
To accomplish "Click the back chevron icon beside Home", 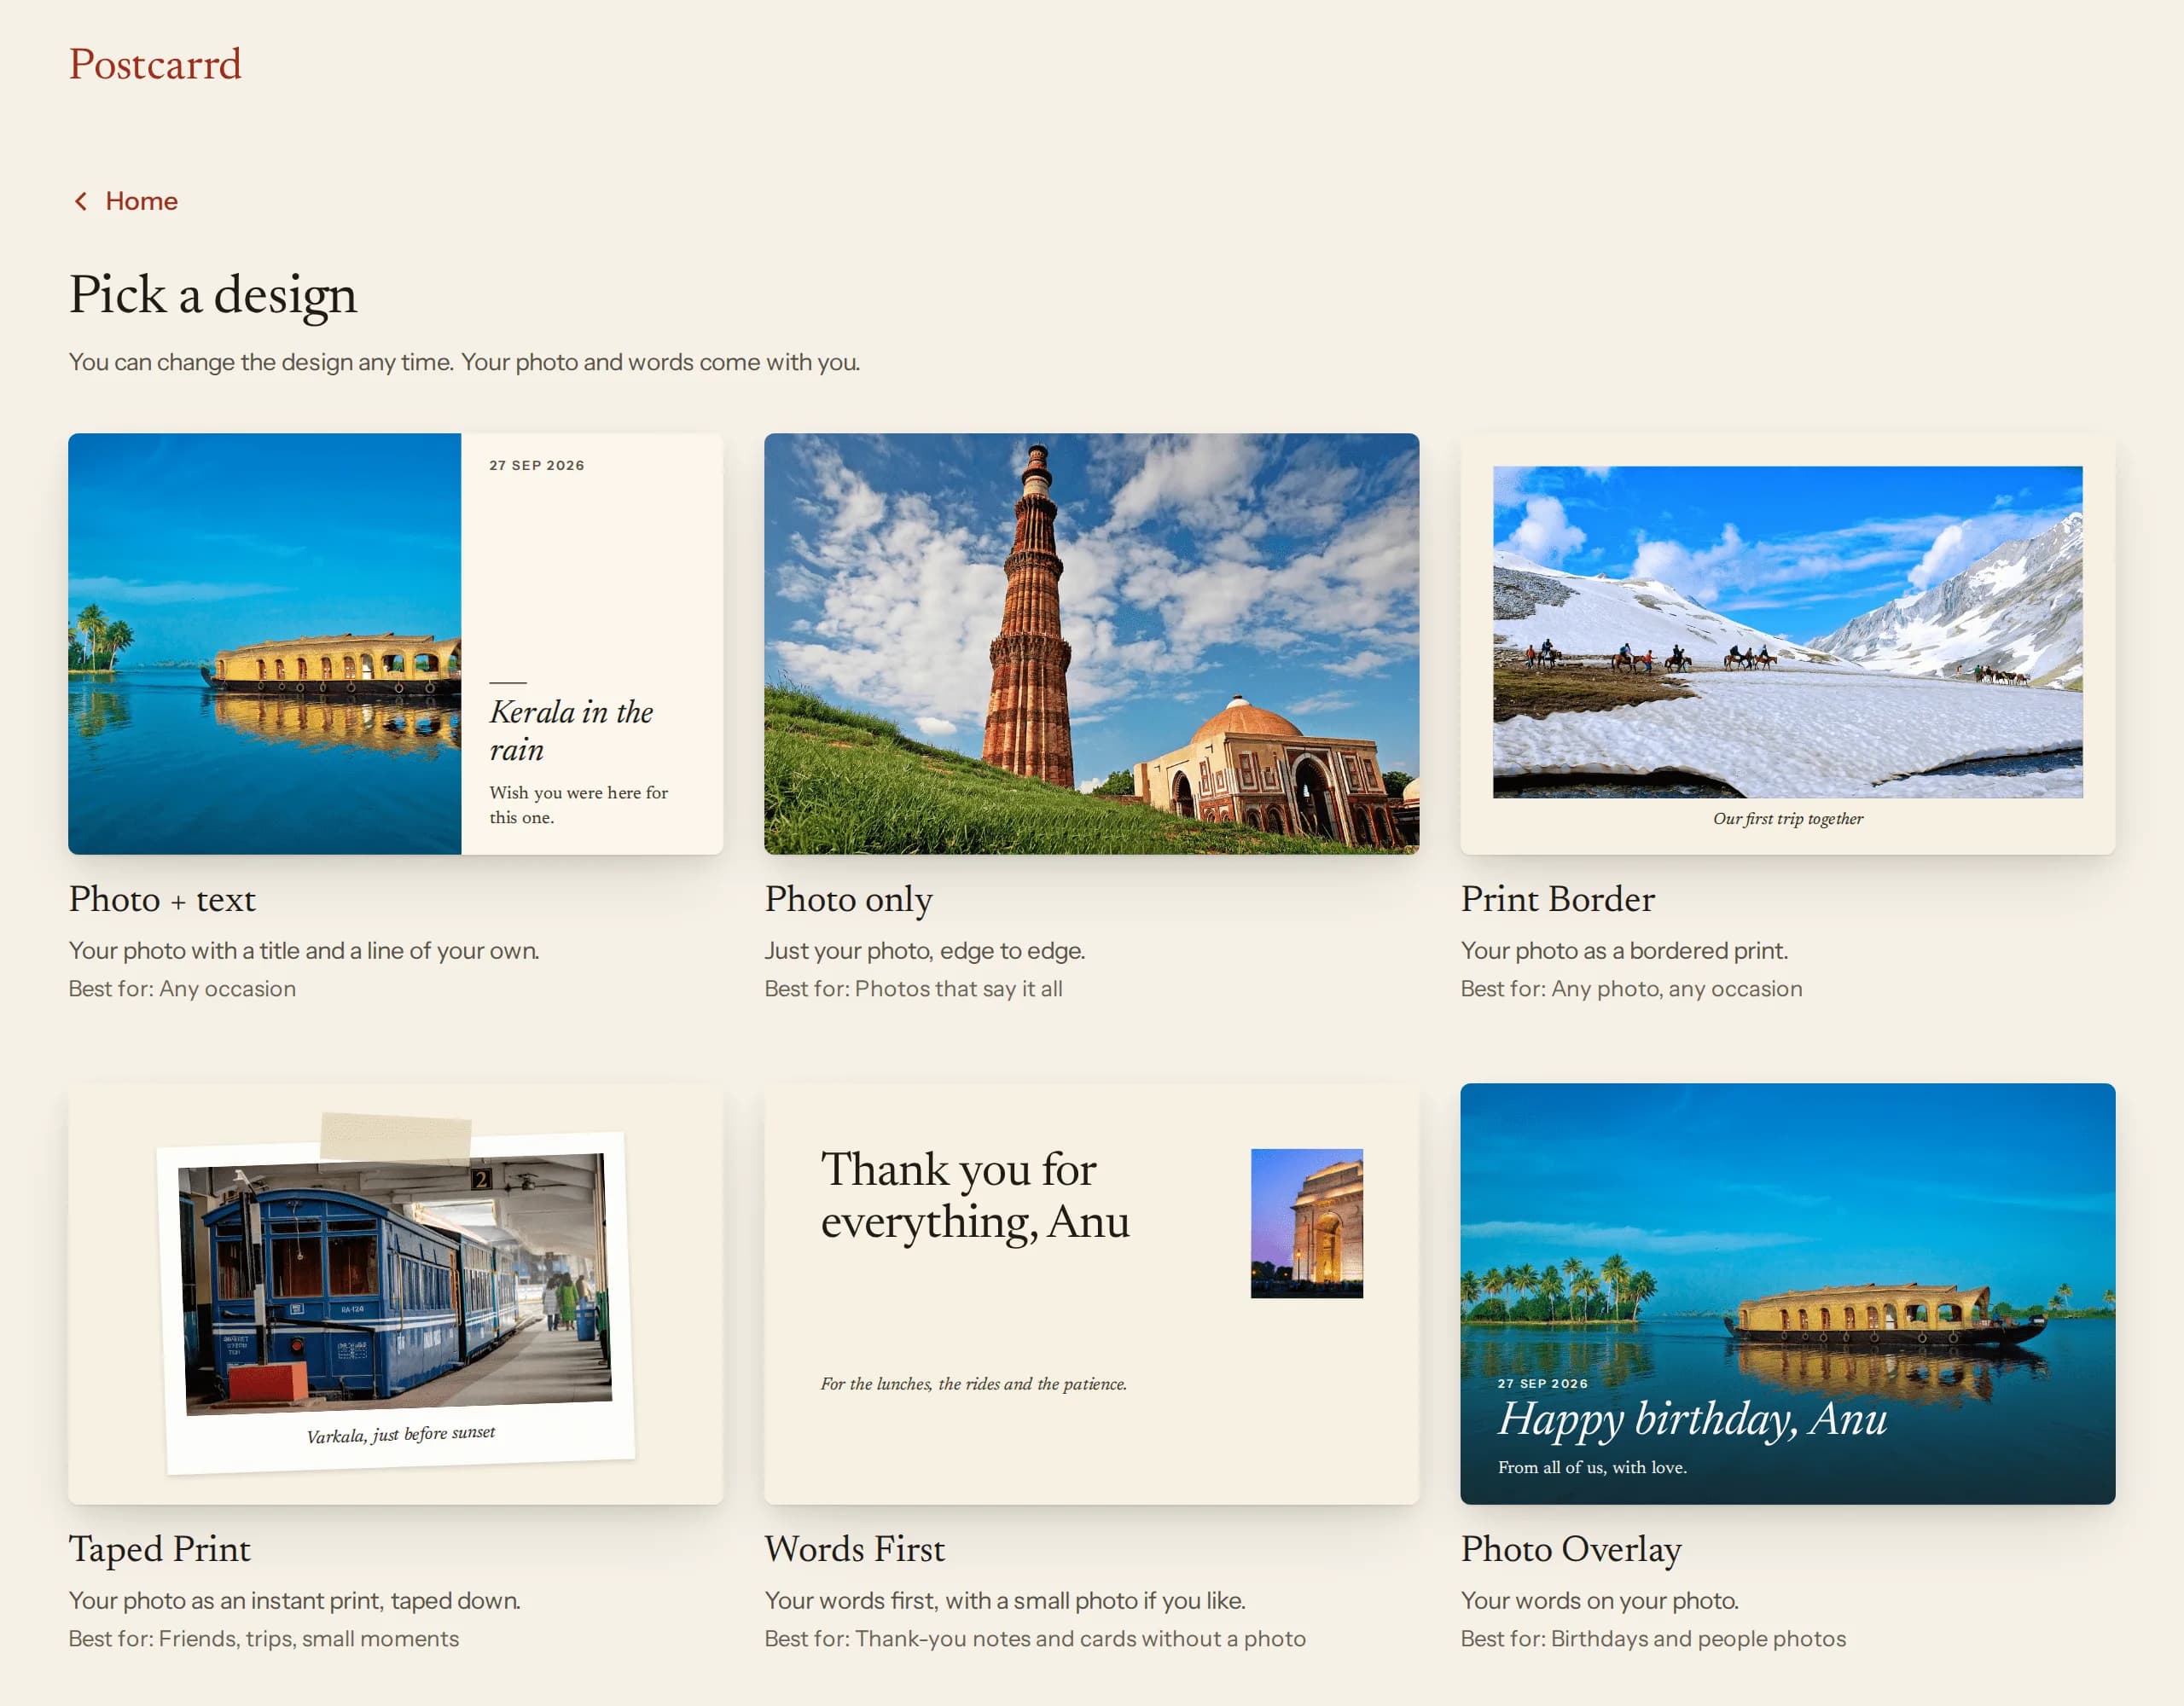I will [81, 201].
